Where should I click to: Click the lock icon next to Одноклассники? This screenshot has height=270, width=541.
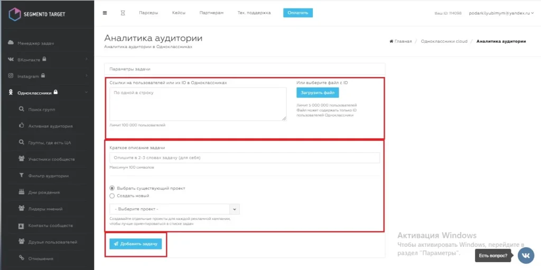55,92
